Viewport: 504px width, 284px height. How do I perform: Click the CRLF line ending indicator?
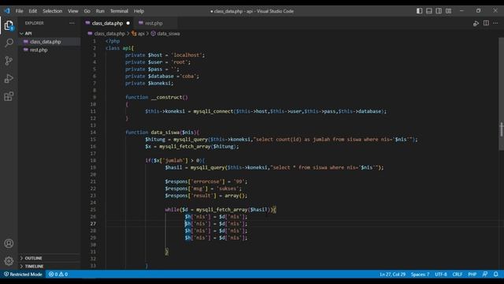pos(457,274)
